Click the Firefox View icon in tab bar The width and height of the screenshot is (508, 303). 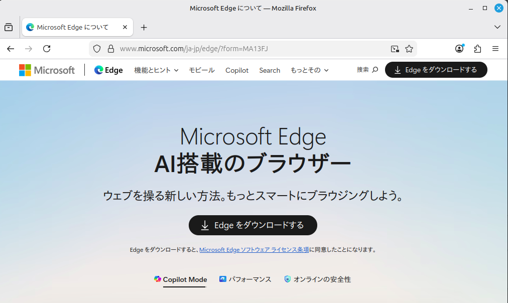9,27
